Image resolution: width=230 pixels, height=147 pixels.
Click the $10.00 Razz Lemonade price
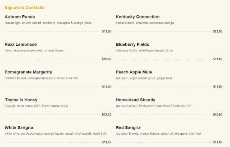(107, 59)
